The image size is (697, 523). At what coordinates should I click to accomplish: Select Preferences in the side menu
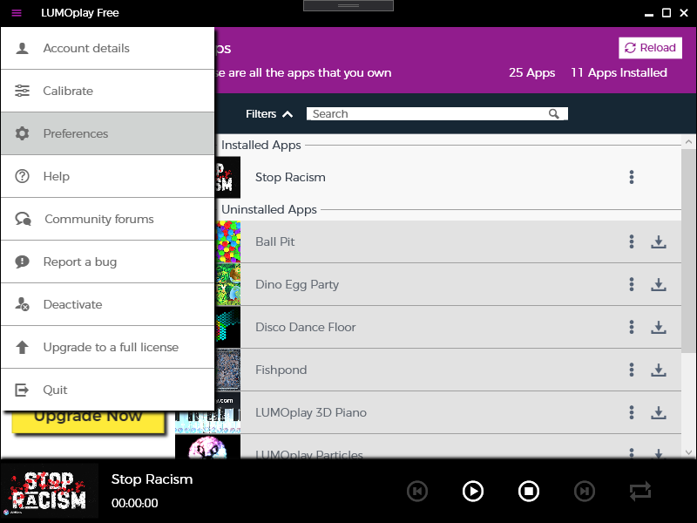pyautogui.click(x=107, y=133)
